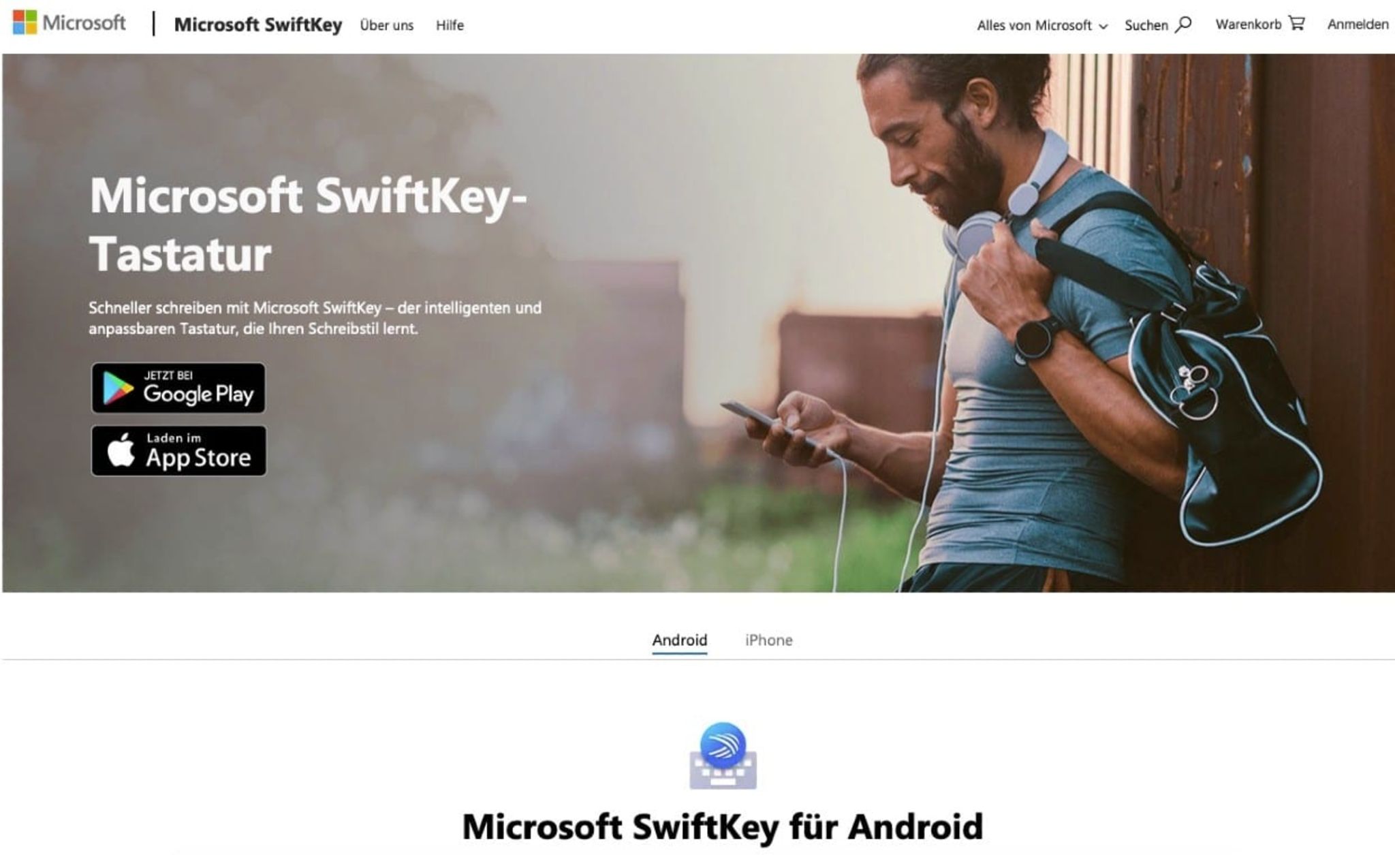Click the Suchen text label
Image resolution: width=1395 pixels, height=855 pixels.
tap(1146, 25)
